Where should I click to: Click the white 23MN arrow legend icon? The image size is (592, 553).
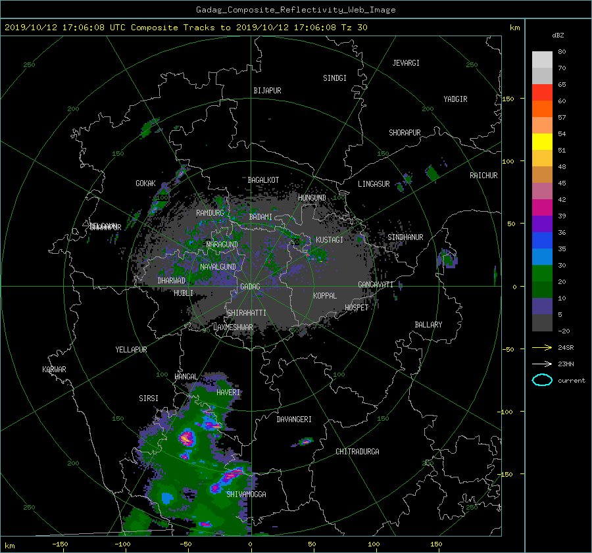coord(542,364)
